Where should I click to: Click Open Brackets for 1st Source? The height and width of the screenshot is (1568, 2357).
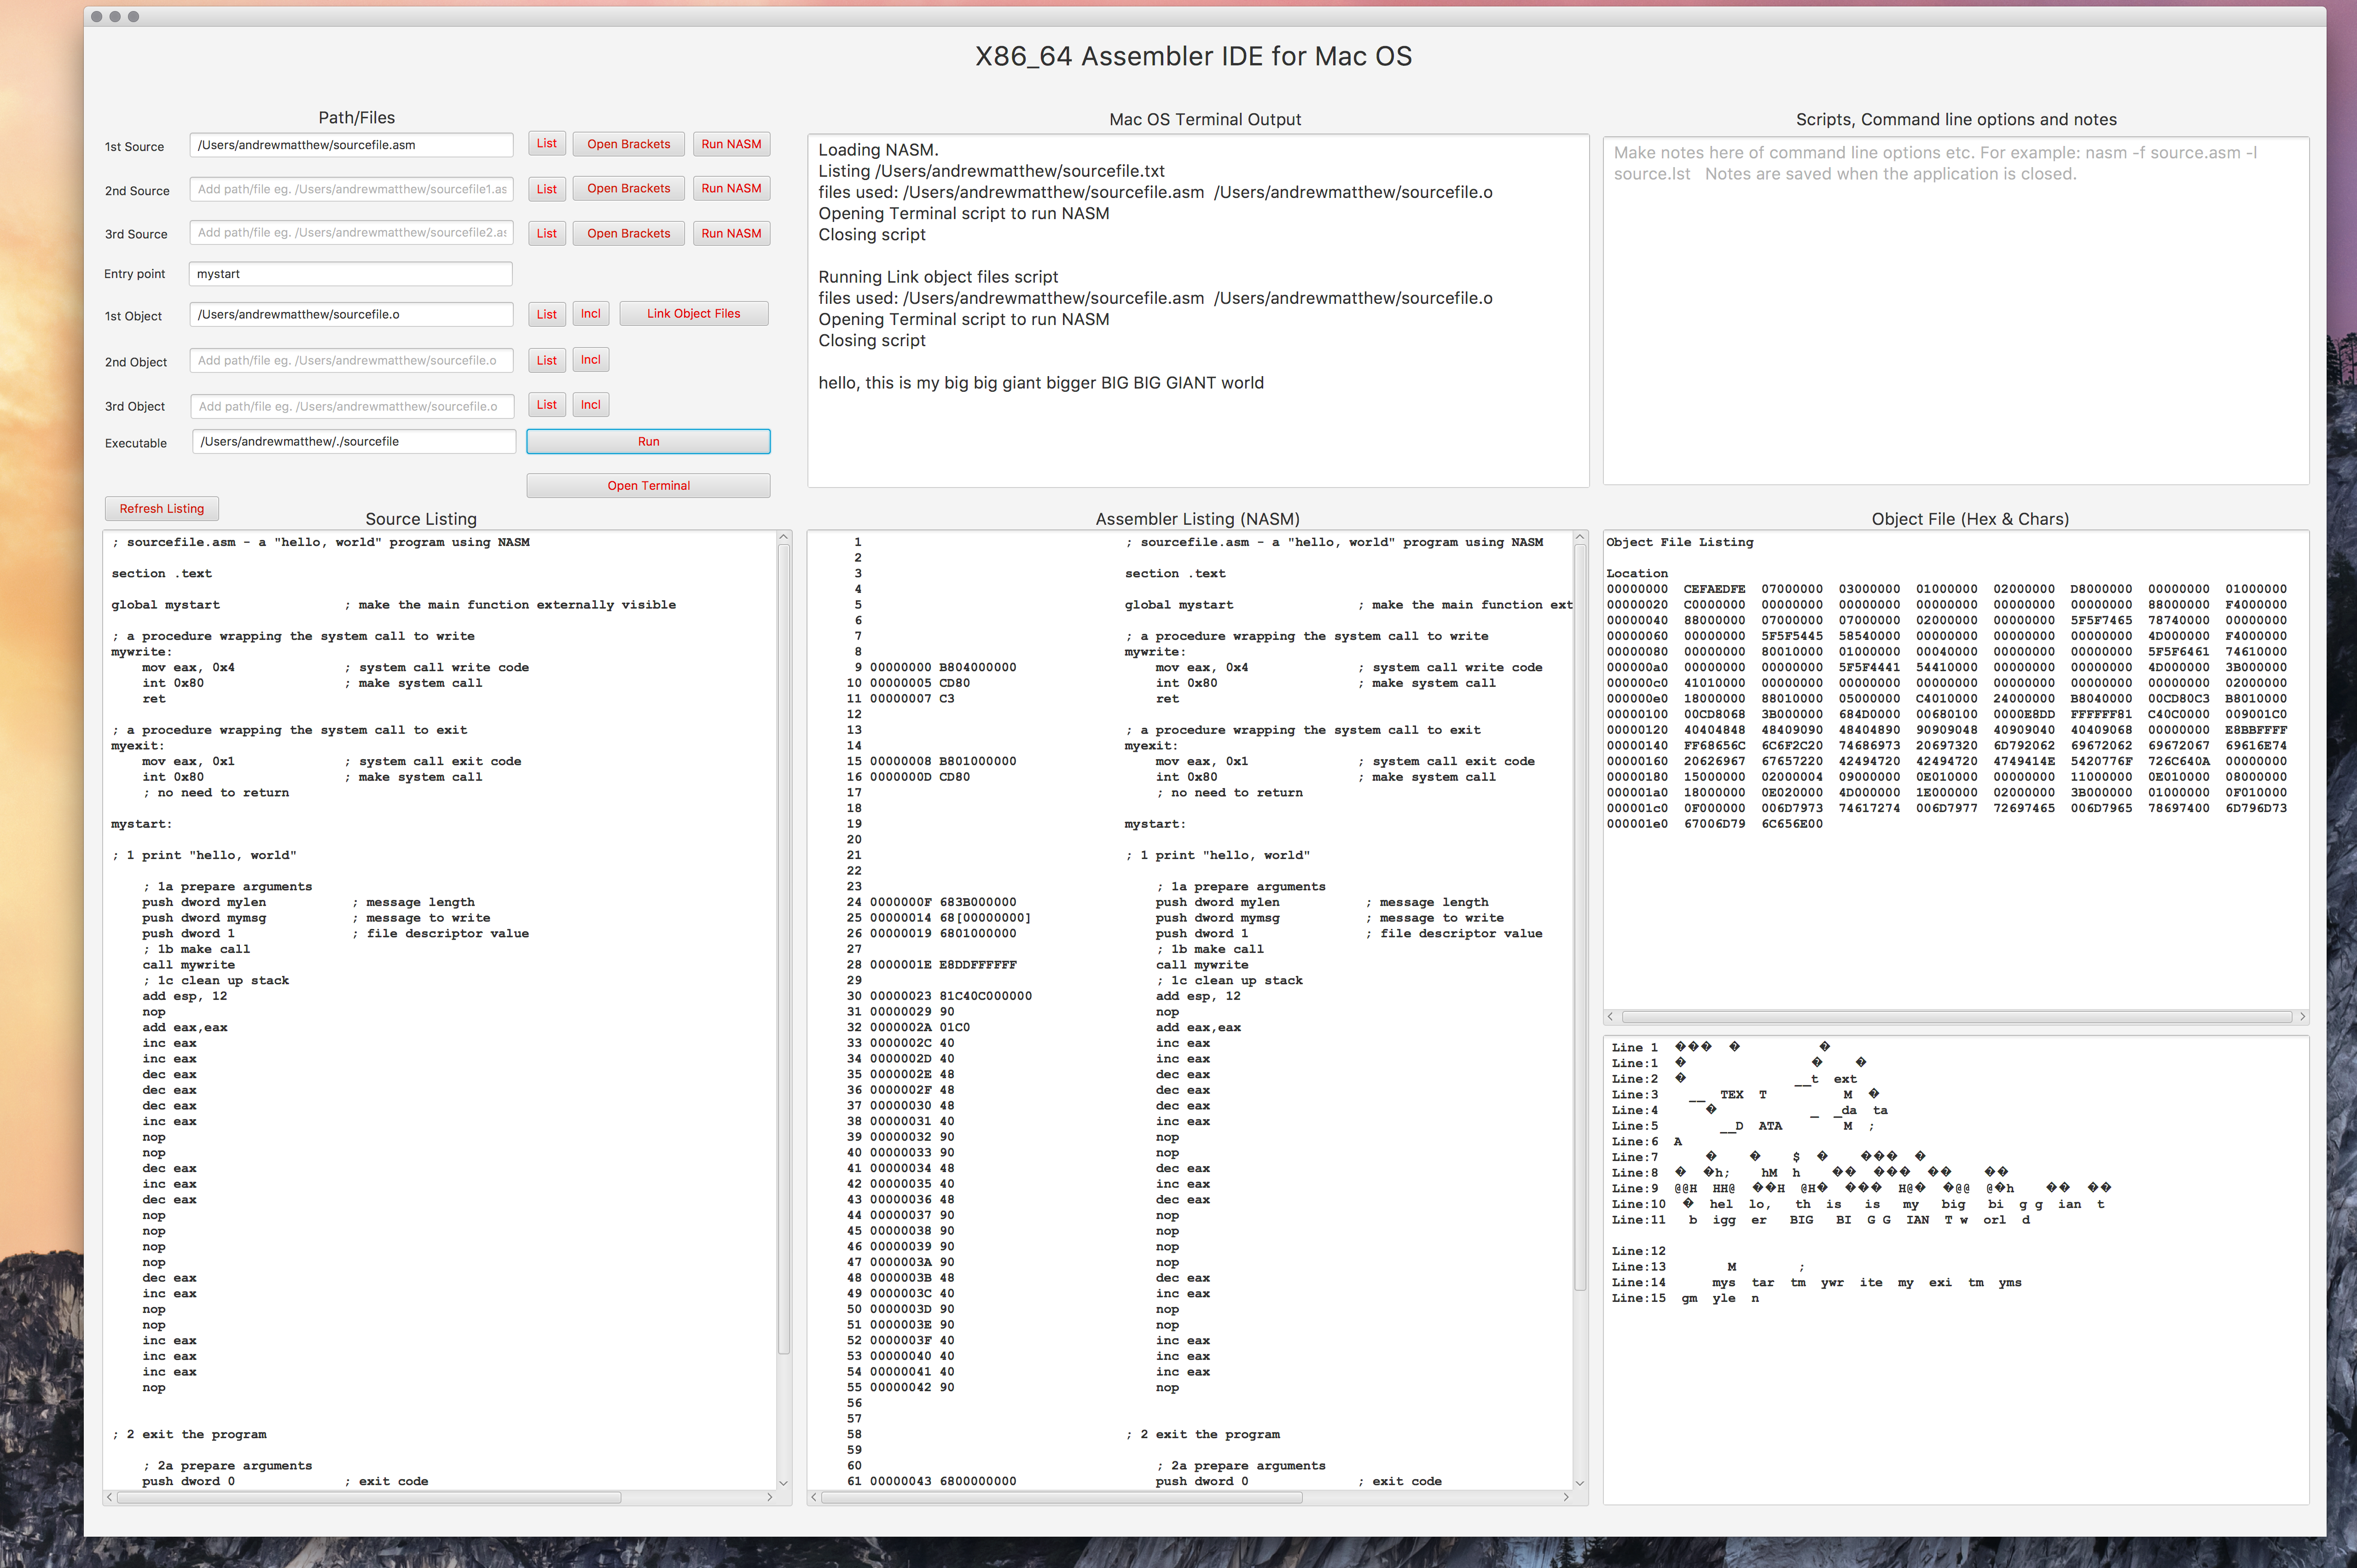tap(628, 144)
